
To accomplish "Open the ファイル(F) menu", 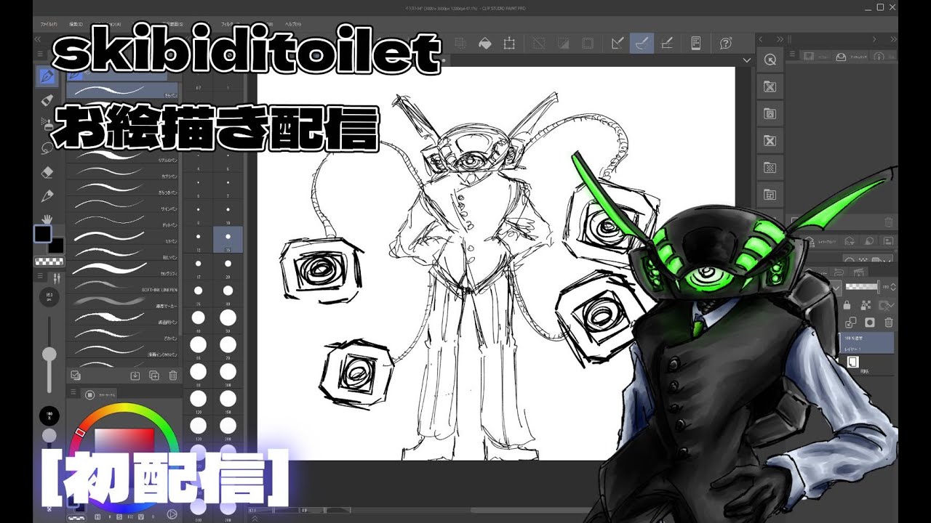I will point(49,23).
